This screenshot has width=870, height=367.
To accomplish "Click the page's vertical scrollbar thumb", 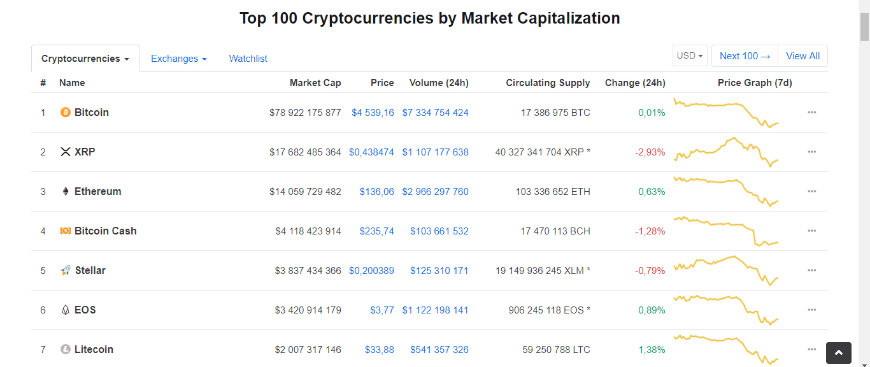I will (864, 25).
